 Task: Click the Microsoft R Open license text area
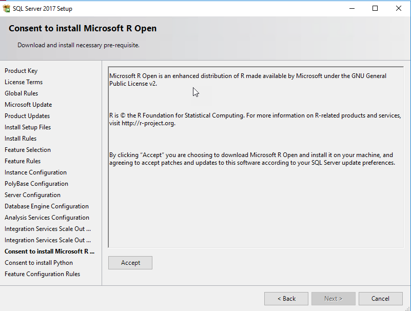[x=256, y=205]
